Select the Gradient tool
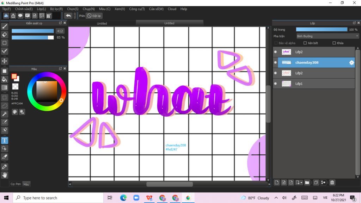361x203 pixels. point(4,87)
